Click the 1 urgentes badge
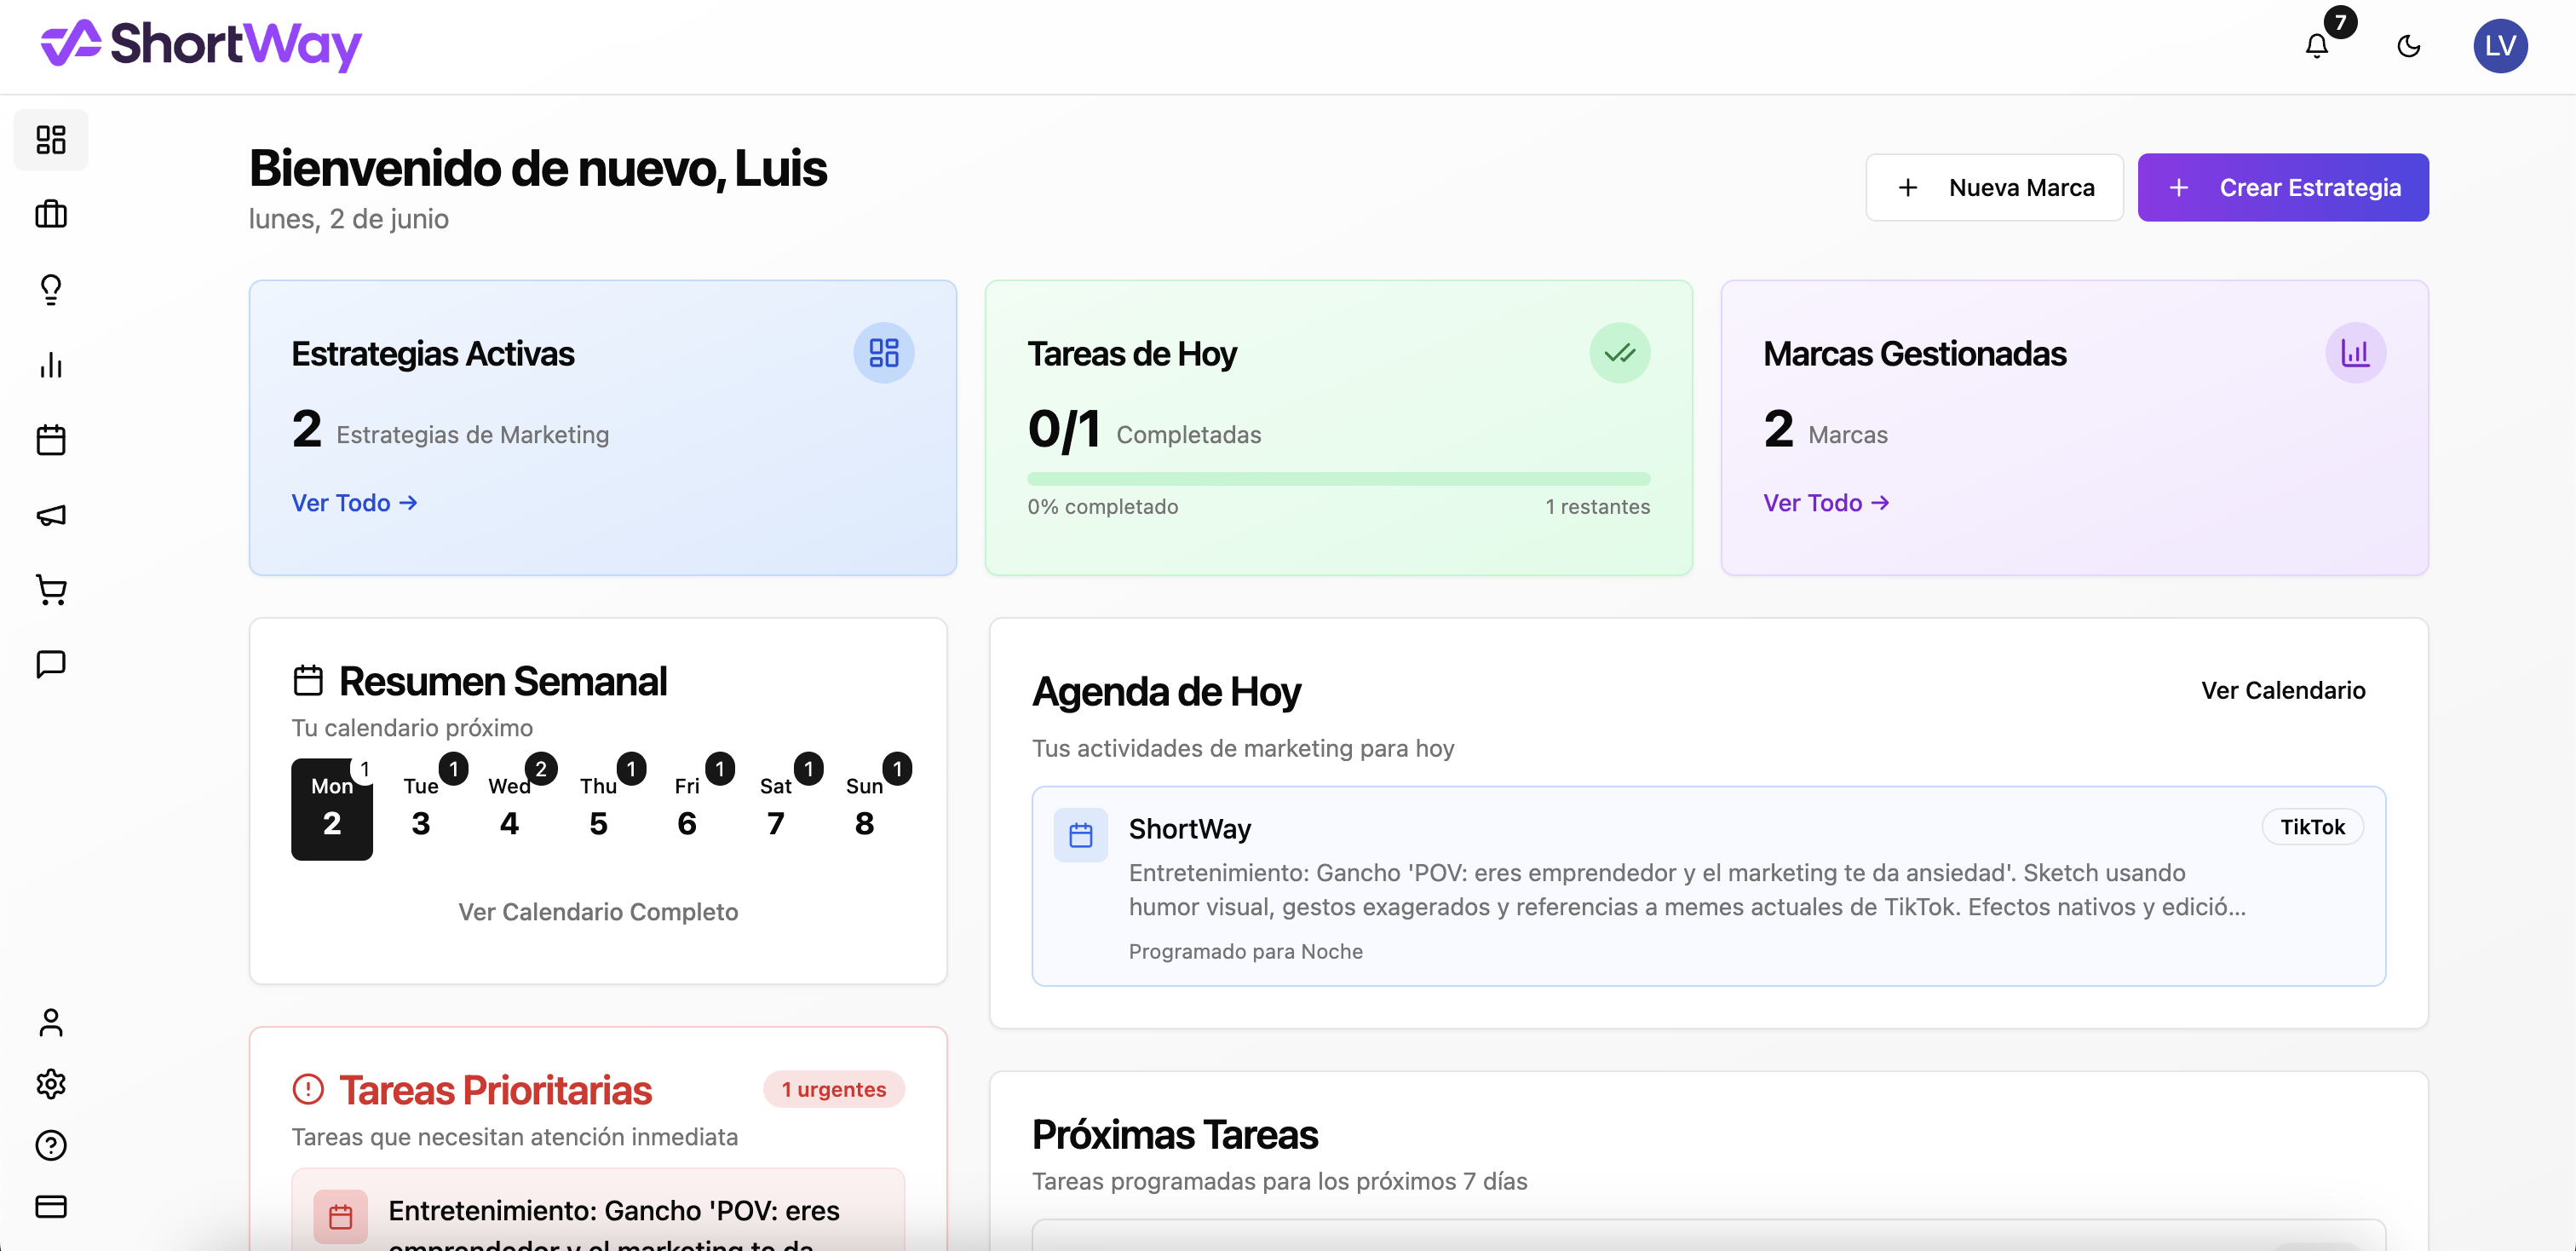This screenshot has width=2576, height=1251. 834,1089
